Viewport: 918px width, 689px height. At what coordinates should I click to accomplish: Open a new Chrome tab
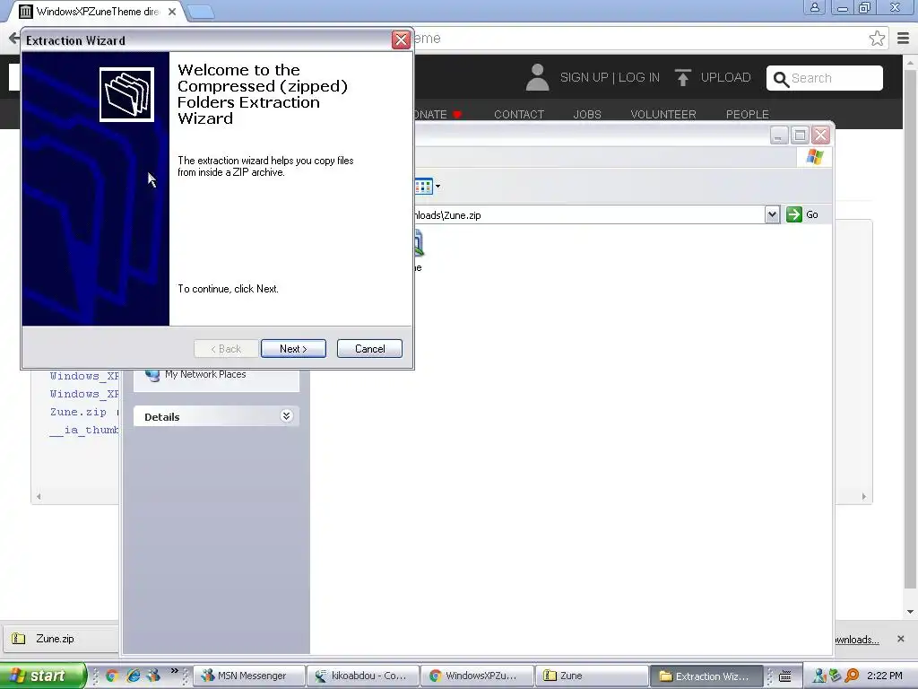coord(202,12)
